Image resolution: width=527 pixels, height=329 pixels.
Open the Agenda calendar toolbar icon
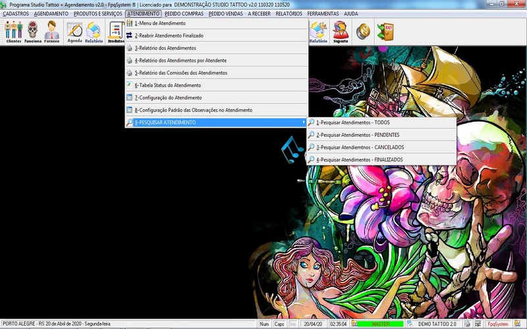click(x=74, y=32)
